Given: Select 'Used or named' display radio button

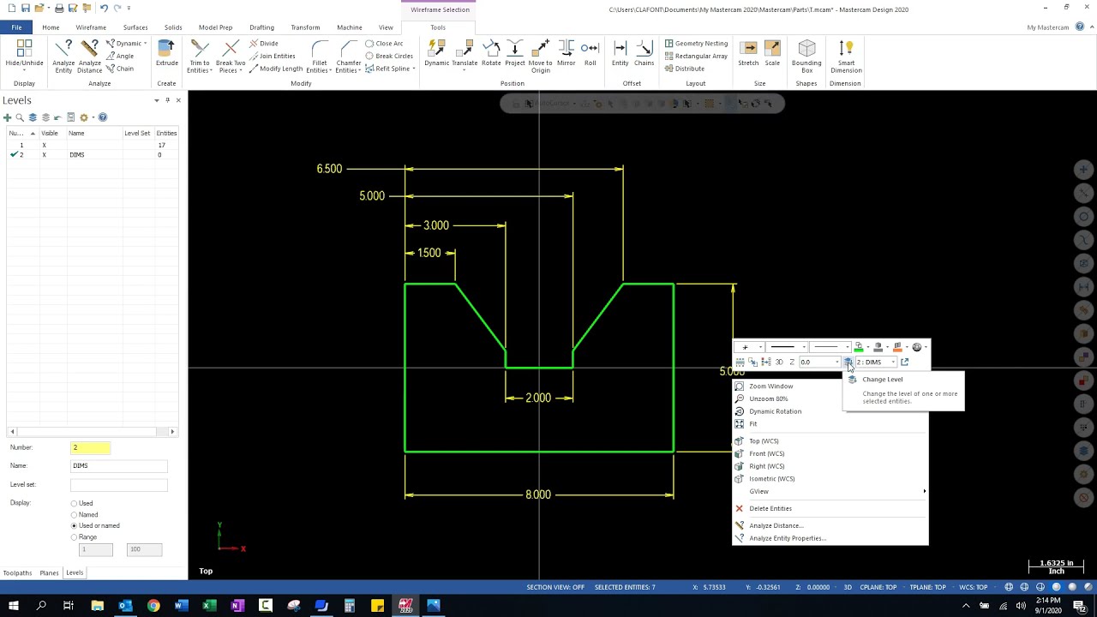Looking at the screenshot, I should [x=75, y=525].
